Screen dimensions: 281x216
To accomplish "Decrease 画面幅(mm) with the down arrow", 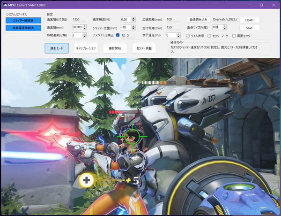I will [85, 28].
